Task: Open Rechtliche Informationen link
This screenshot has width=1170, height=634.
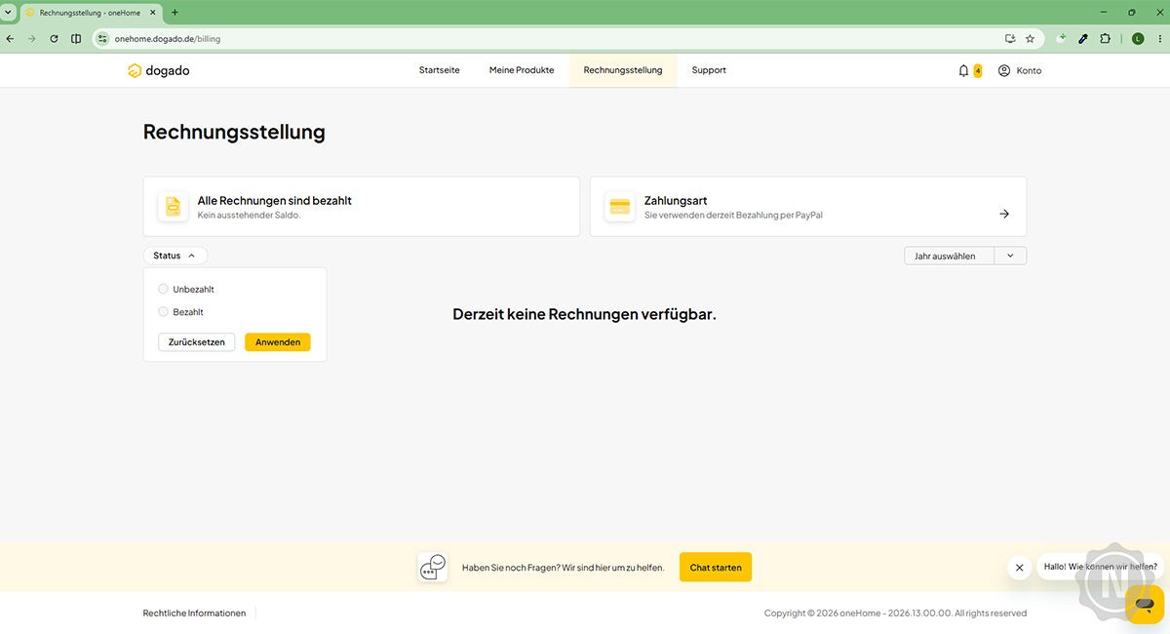Action: (x=194, y=614)
